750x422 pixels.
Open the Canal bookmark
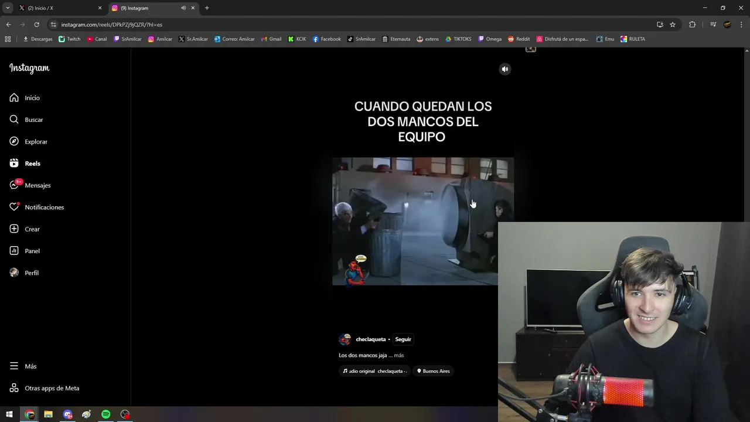[97, 39]
